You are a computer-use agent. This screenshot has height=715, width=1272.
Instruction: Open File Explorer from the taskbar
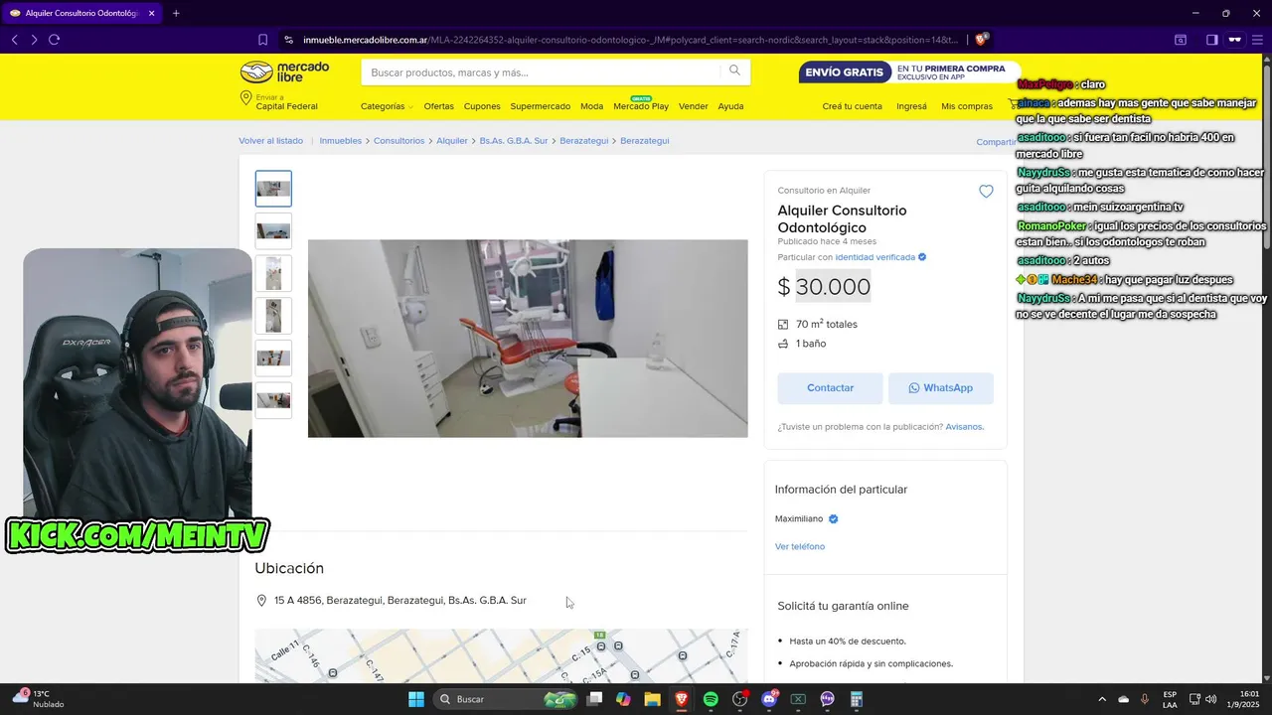[x=652, y=699]
